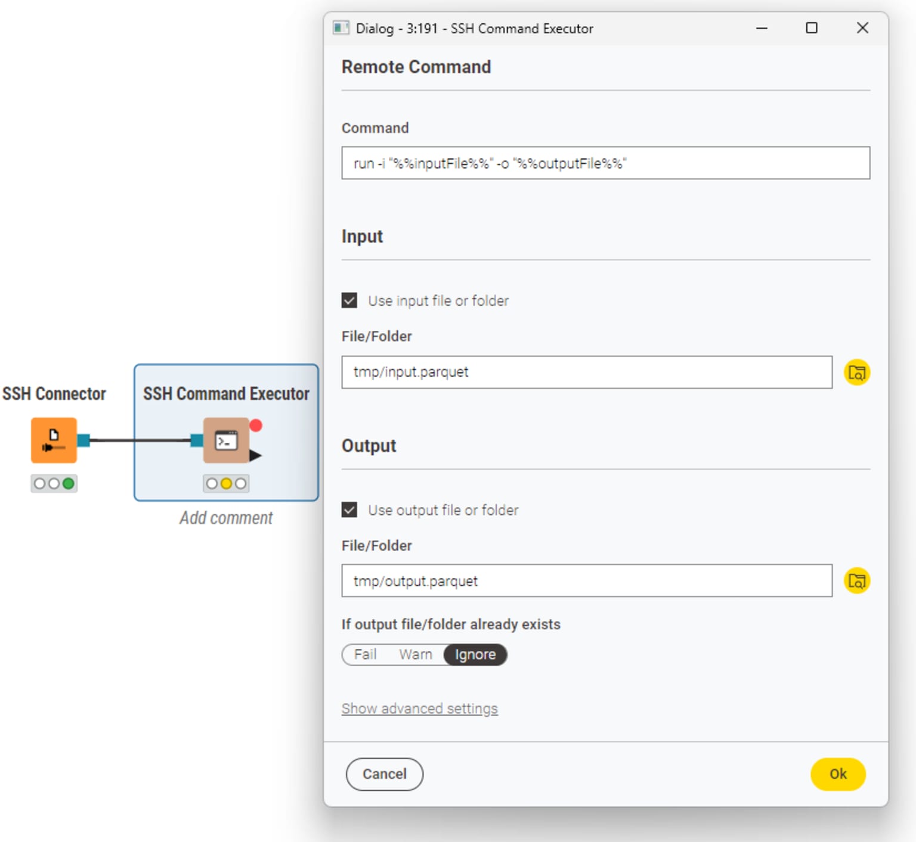Screen dimensions: 916x842
Task: Click the SSH Connector status traffic light
Action: coord(54,483)
